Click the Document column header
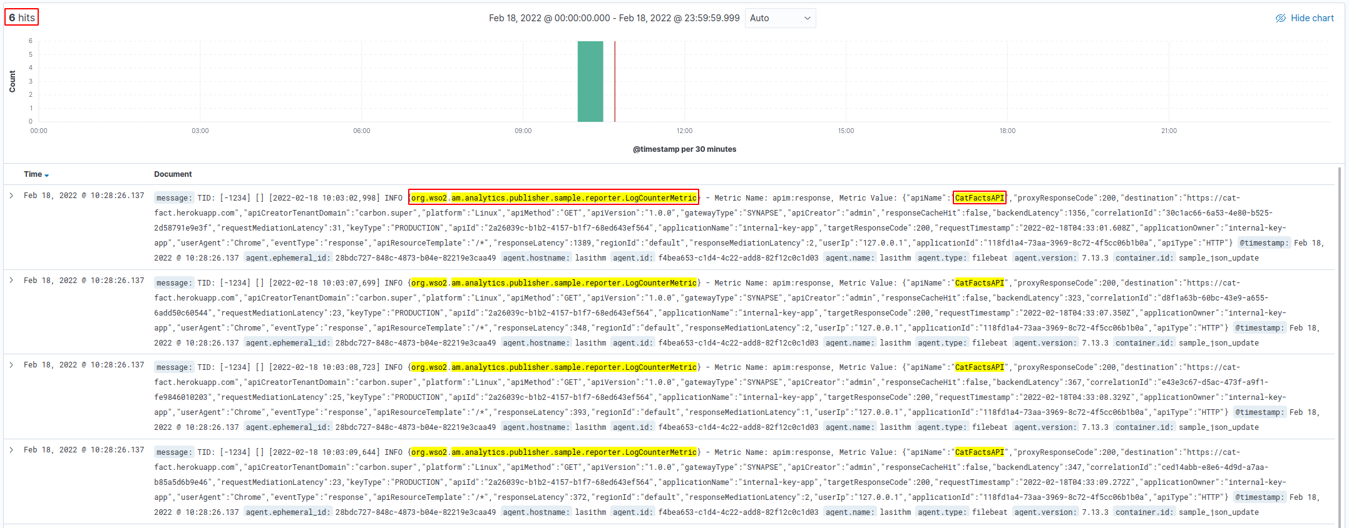 pyautogui.click(x=173, y=174)
